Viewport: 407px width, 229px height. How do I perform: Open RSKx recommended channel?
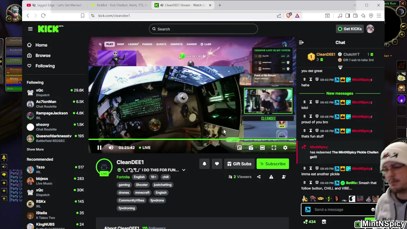(55, 204)
